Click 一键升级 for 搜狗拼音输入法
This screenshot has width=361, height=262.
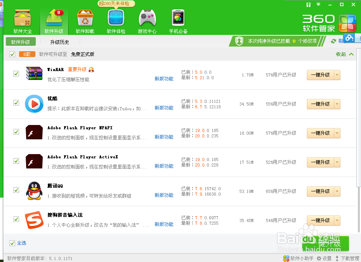click(x=320, y=220)
